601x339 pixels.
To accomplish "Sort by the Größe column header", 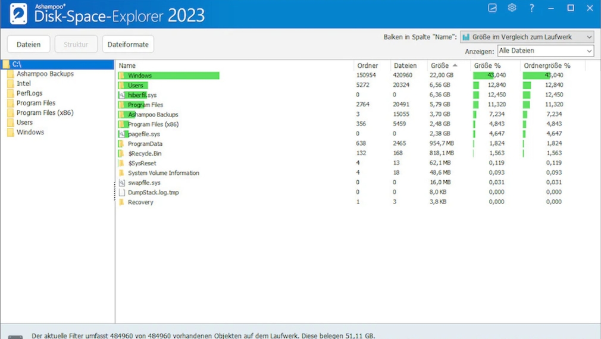I will (449, 65).
